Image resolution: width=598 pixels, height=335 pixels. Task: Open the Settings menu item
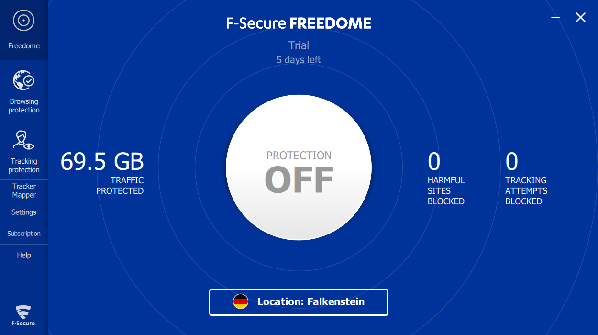coord(24,212)
